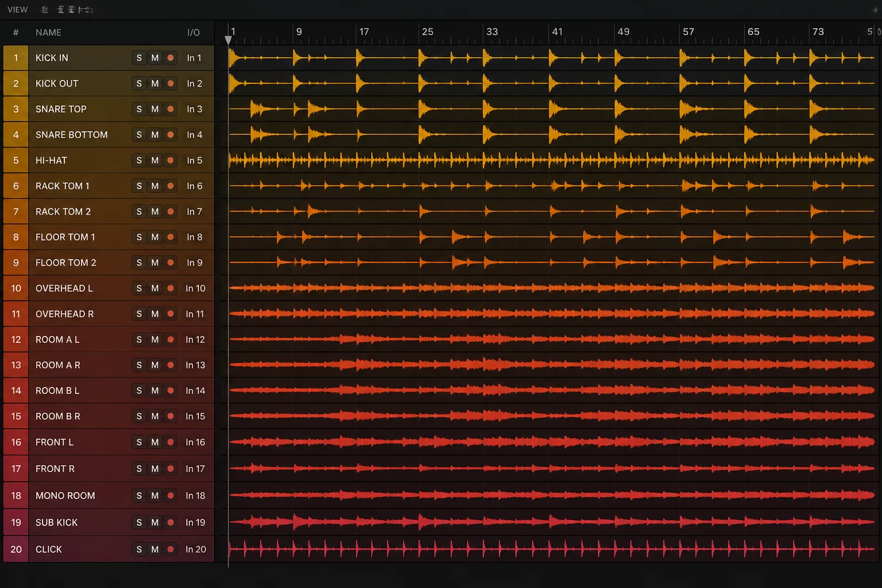The width and height of the screenshot is (882, 588).
Task: Jump to bar 41 on the ruler
Action: point(557,32)
